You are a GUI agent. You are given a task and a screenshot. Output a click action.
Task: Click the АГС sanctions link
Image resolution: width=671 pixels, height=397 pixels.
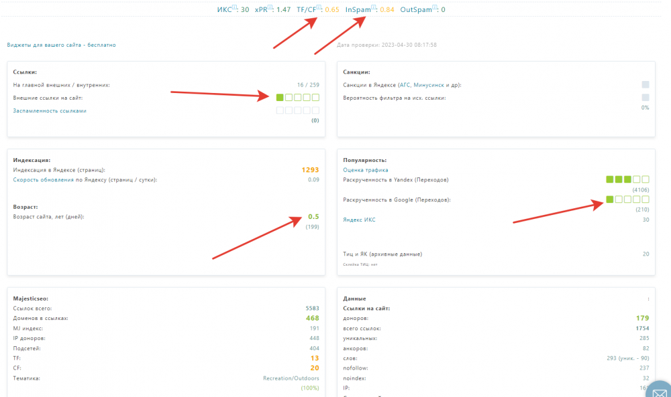coord(405,85)
